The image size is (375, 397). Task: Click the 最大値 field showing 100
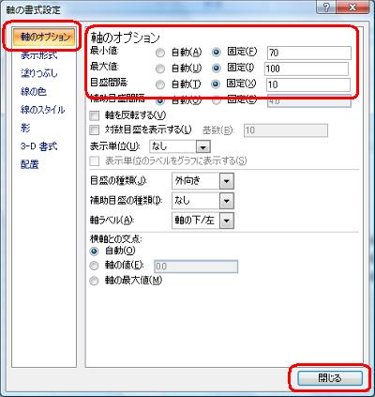click(307, 69)
